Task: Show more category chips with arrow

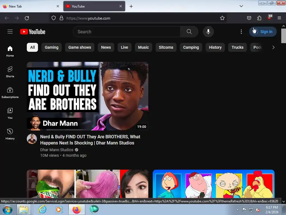Action: 273,47
